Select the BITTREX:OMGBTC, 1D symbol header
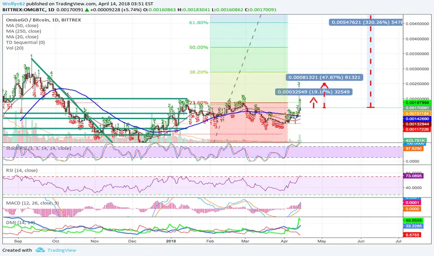434x256 pixels. (28, 10)
